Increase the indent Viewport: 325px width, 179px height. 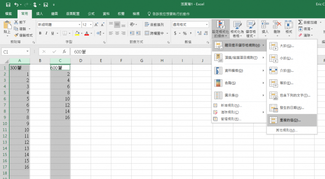pyautogui.click(x=138, y=33)
